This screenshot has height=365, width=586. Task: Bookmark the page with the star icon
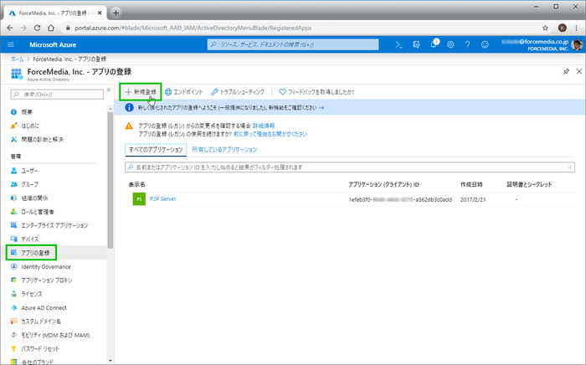click(x=545, y=28)
